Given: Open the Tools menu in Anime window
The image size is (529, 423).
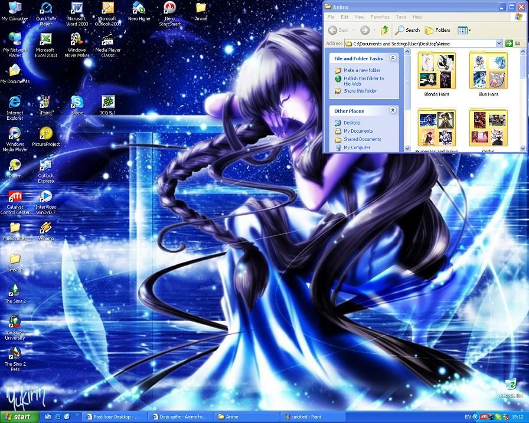Looking at the screenshot, I should [401, 17].
